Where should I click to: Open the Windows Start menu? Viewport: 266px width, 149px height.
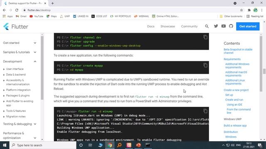(5, 145)
